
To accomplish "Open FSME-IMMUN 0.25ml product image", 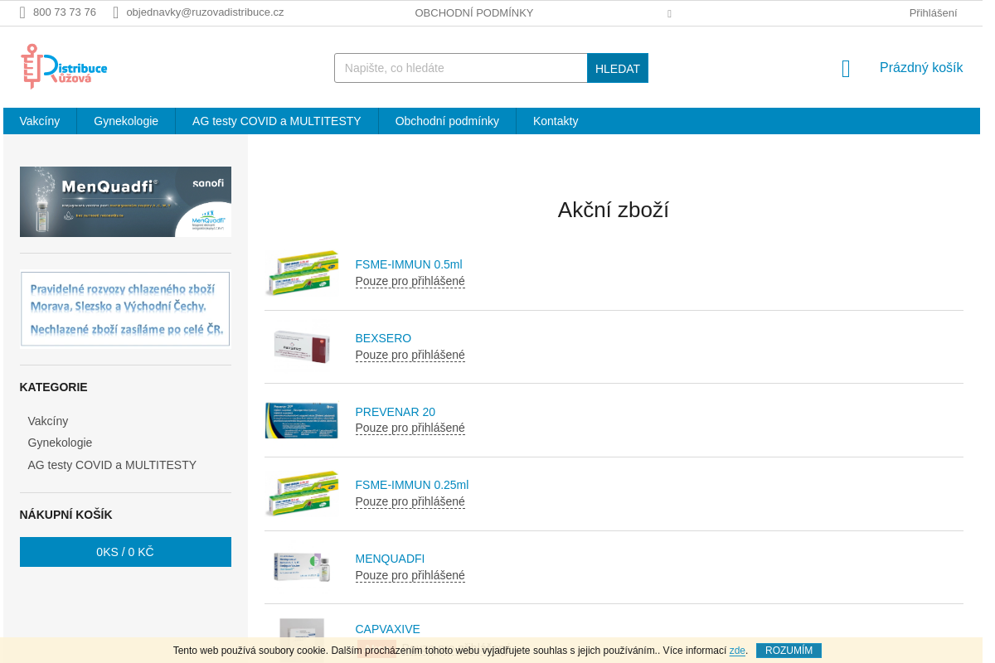I will (x=302, y=493).
